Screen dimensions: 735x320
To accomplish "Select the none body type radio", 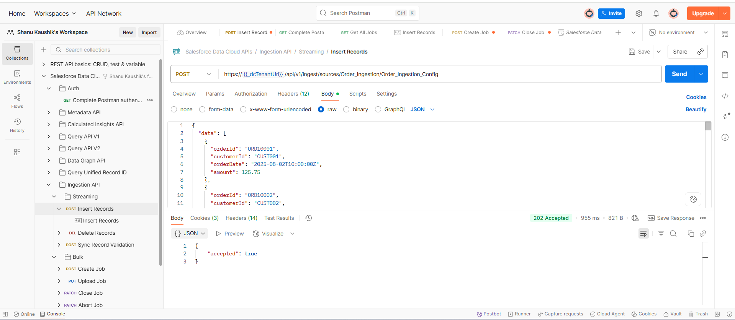I will [174, 109].
